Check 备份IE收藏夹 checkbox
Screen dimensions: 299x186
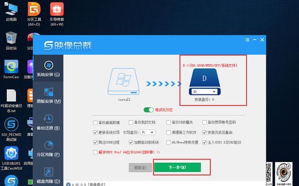(x=168, y=122)
